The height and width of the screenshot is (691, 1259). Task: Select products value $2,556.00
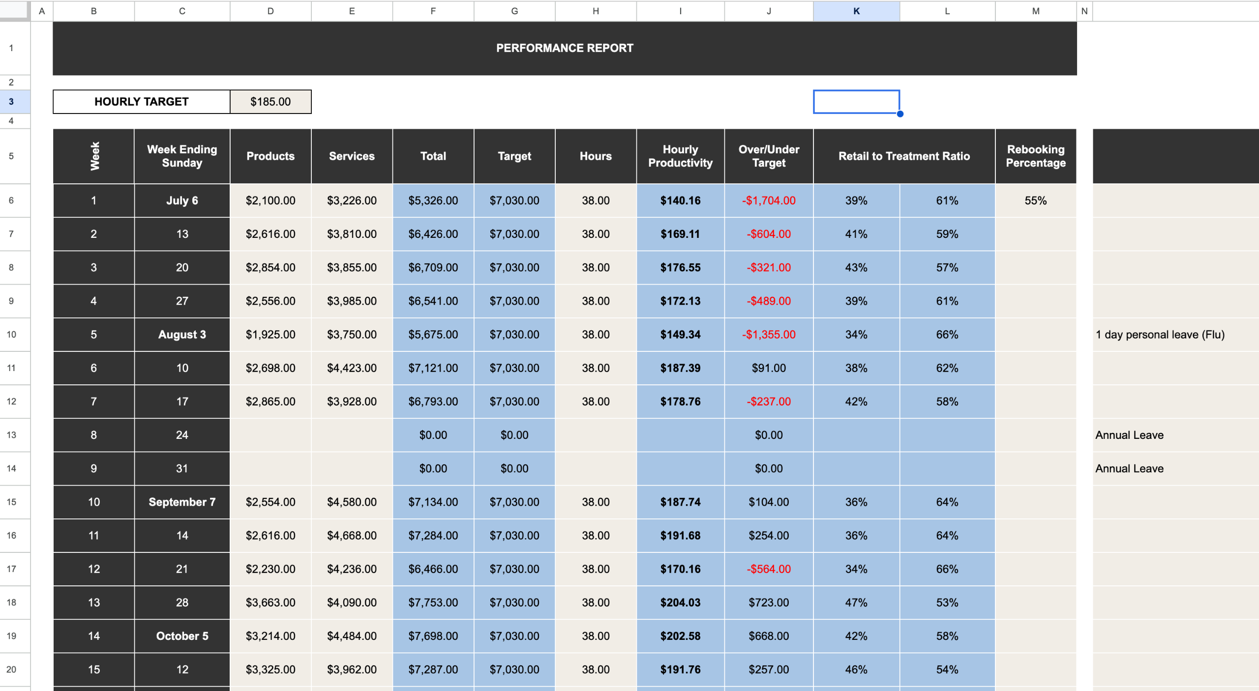click(270, 301)
